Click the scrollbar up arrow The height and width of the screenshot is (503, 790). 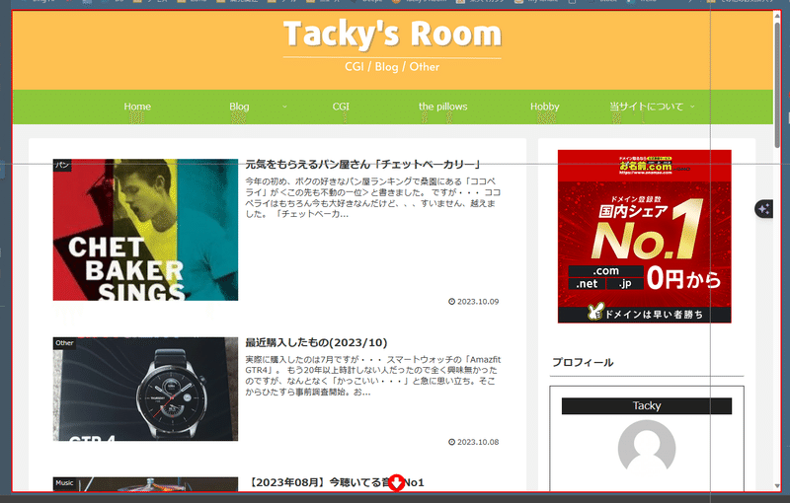(777, 16)
